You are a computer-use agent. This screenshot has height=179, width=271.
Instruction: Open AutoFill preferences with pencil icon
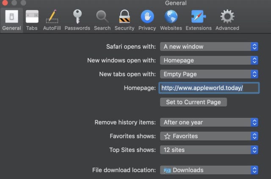52,20
